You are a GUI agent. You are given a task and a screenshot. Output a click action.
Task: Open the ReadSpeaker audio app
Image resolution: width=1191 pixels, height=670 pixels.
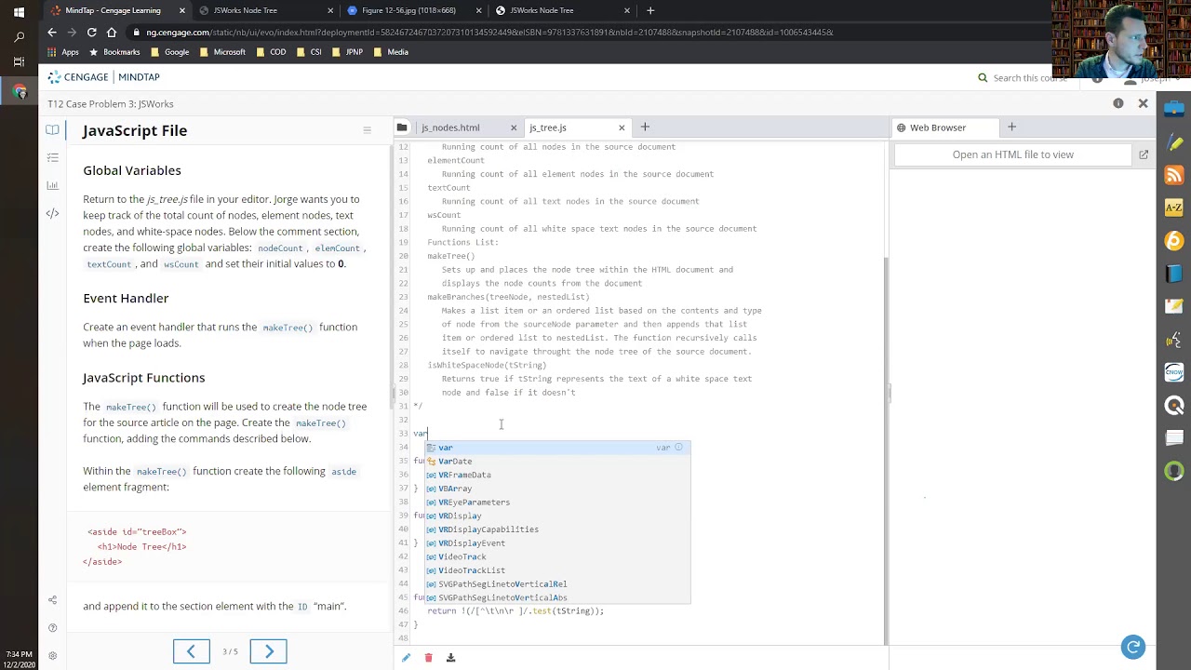point(1174,340)
